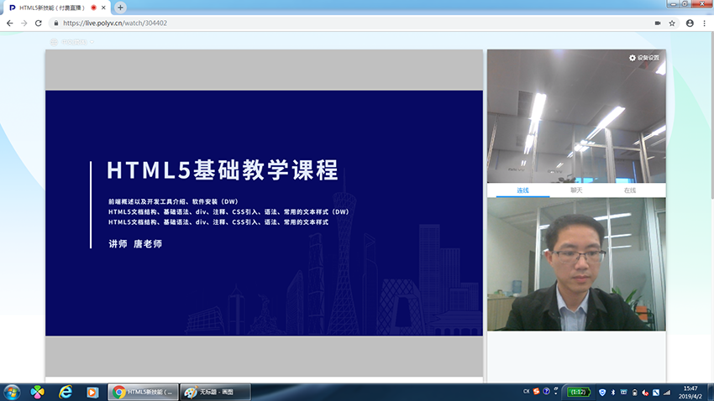
Task: Open a new browser tab
Action: (120, 8)
